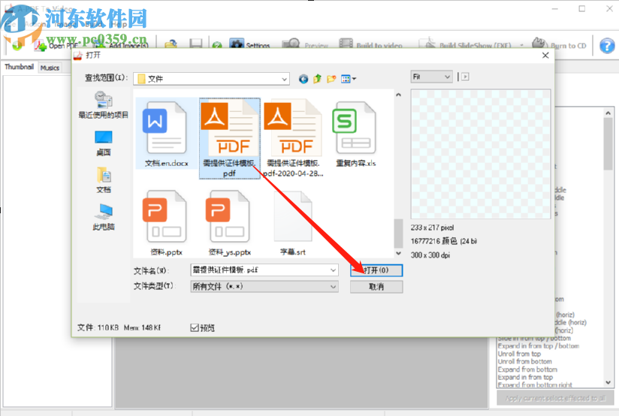
Task: Click 'Apply current select effected to all' button
Action: (x=555, y=398)
